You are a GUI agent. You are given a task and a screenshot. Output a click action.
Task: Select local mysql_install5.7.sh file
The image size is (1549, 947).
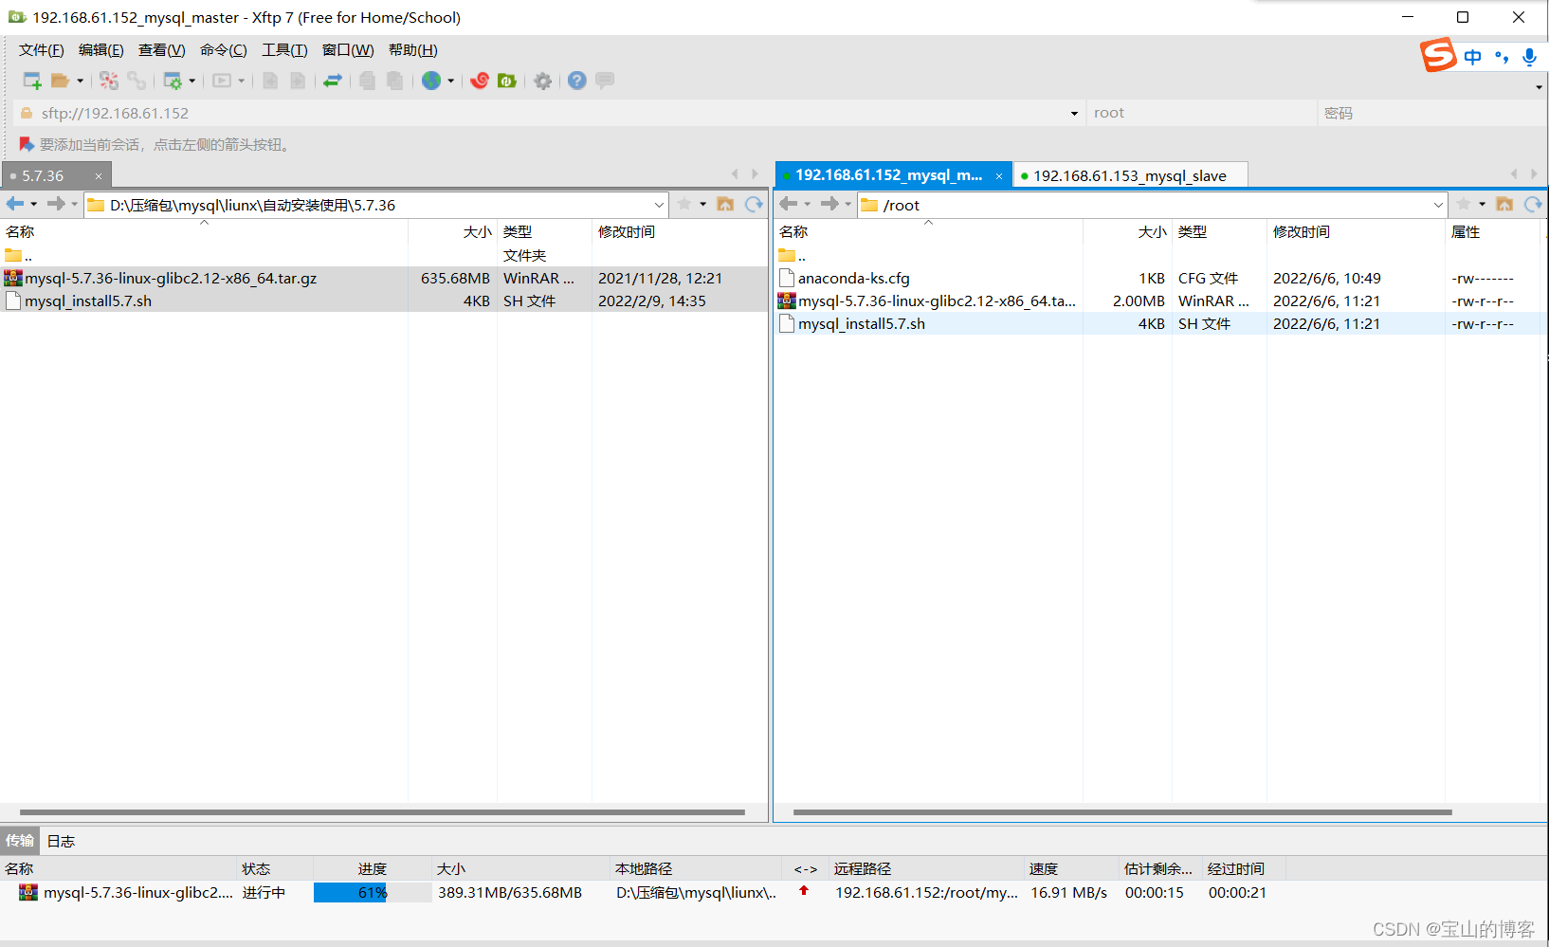tap(384, 300)
